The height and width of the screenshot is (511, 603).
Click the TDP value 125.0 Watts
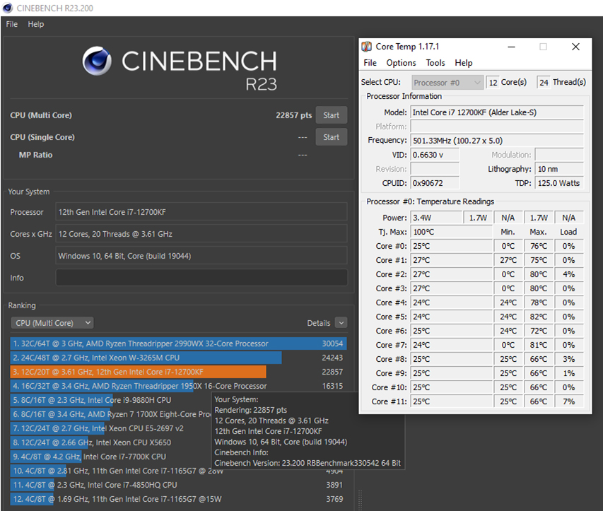click(559, 183)
